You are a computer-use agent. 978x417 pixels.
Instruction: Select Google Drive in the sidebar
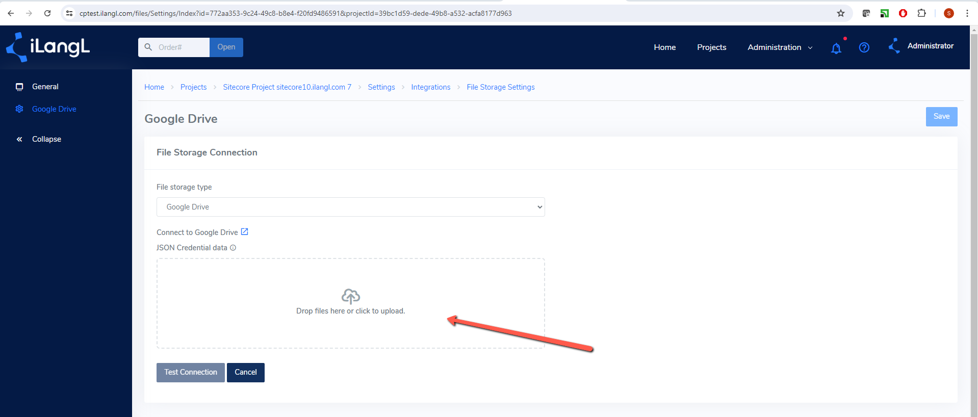point(54,109)
